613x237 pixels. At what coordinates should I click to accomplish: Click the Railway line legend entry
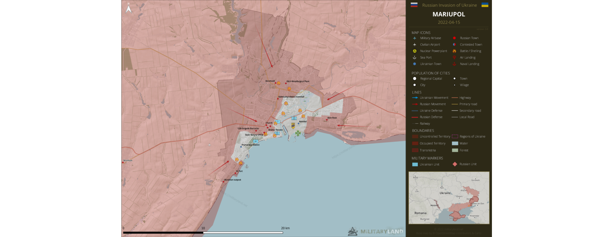(x=421, y=124)
